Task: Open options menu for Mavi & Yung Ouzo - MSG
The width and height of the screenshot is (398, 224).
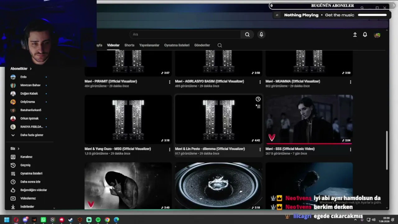Action: [169, 150]
